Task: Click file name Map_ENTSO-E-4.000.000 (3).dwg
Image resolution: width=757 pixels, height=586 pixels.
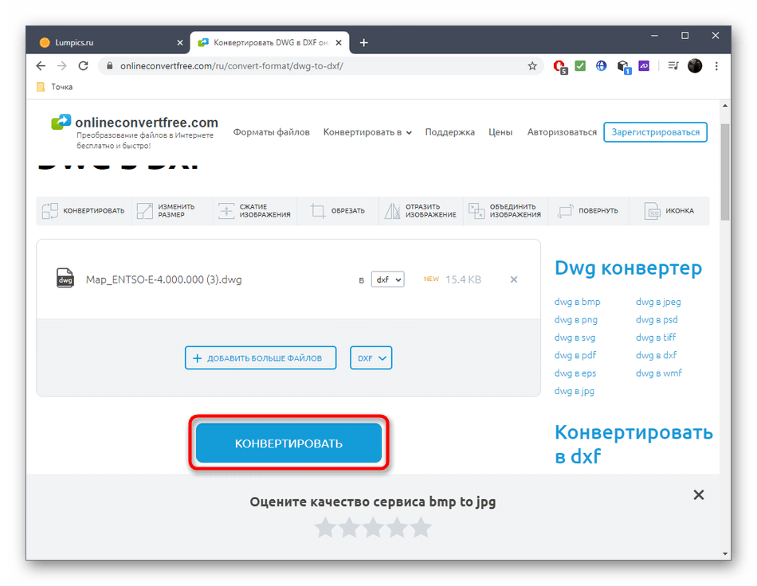Action: pos(163,279)
